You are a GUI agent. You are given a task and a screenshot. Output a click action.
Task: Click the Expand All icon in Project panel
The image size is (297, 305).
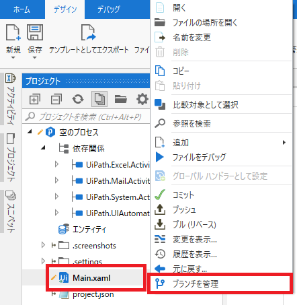coord(34,99)
